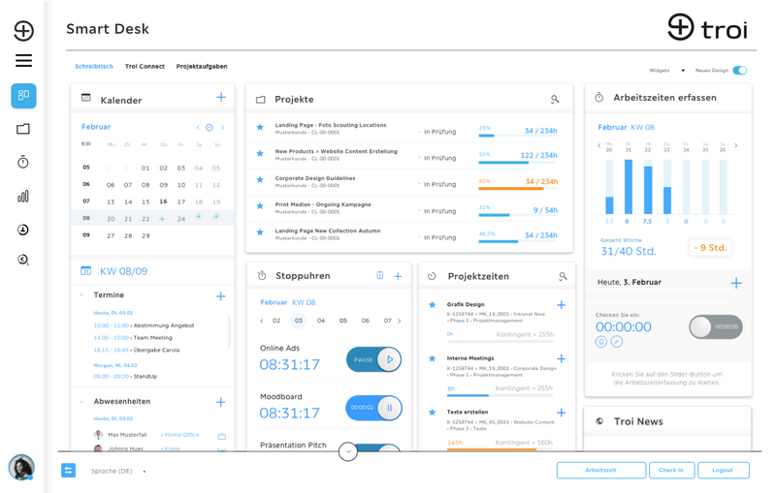The image size is (776, 493).
Task: Toggle the Moodboard stopwatch switch
Action: click(373, 408)
